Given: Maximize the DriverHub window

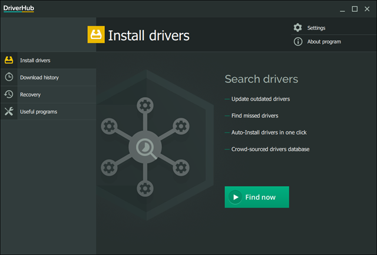Looking at the screenshot, I should click(x=355, y=9).
